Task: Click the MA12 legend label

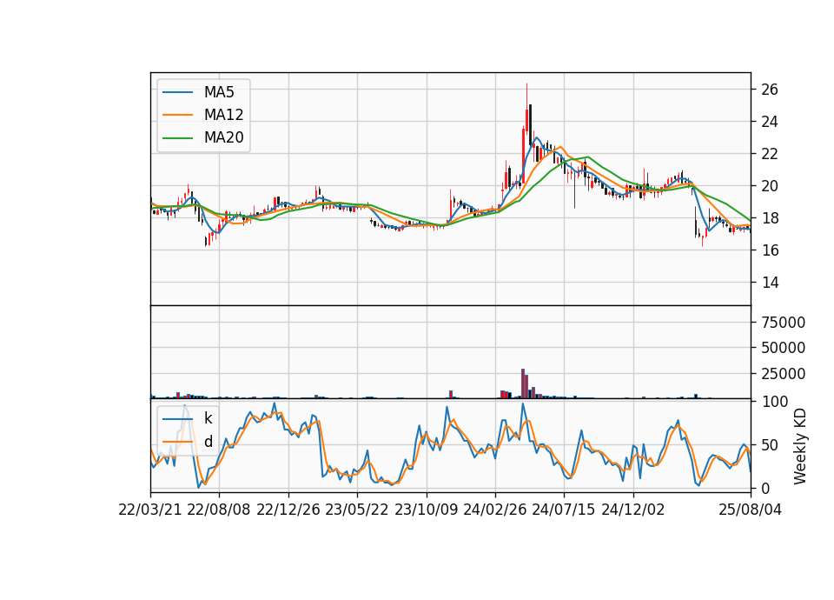Action: (x=223, y=115)
